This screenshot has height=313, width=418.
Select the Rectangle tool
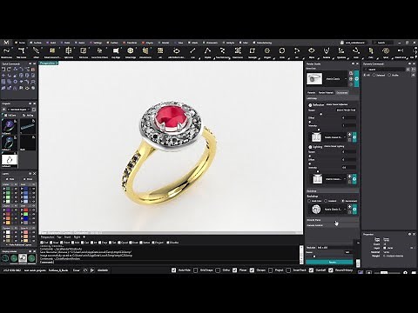click(252, 52)
